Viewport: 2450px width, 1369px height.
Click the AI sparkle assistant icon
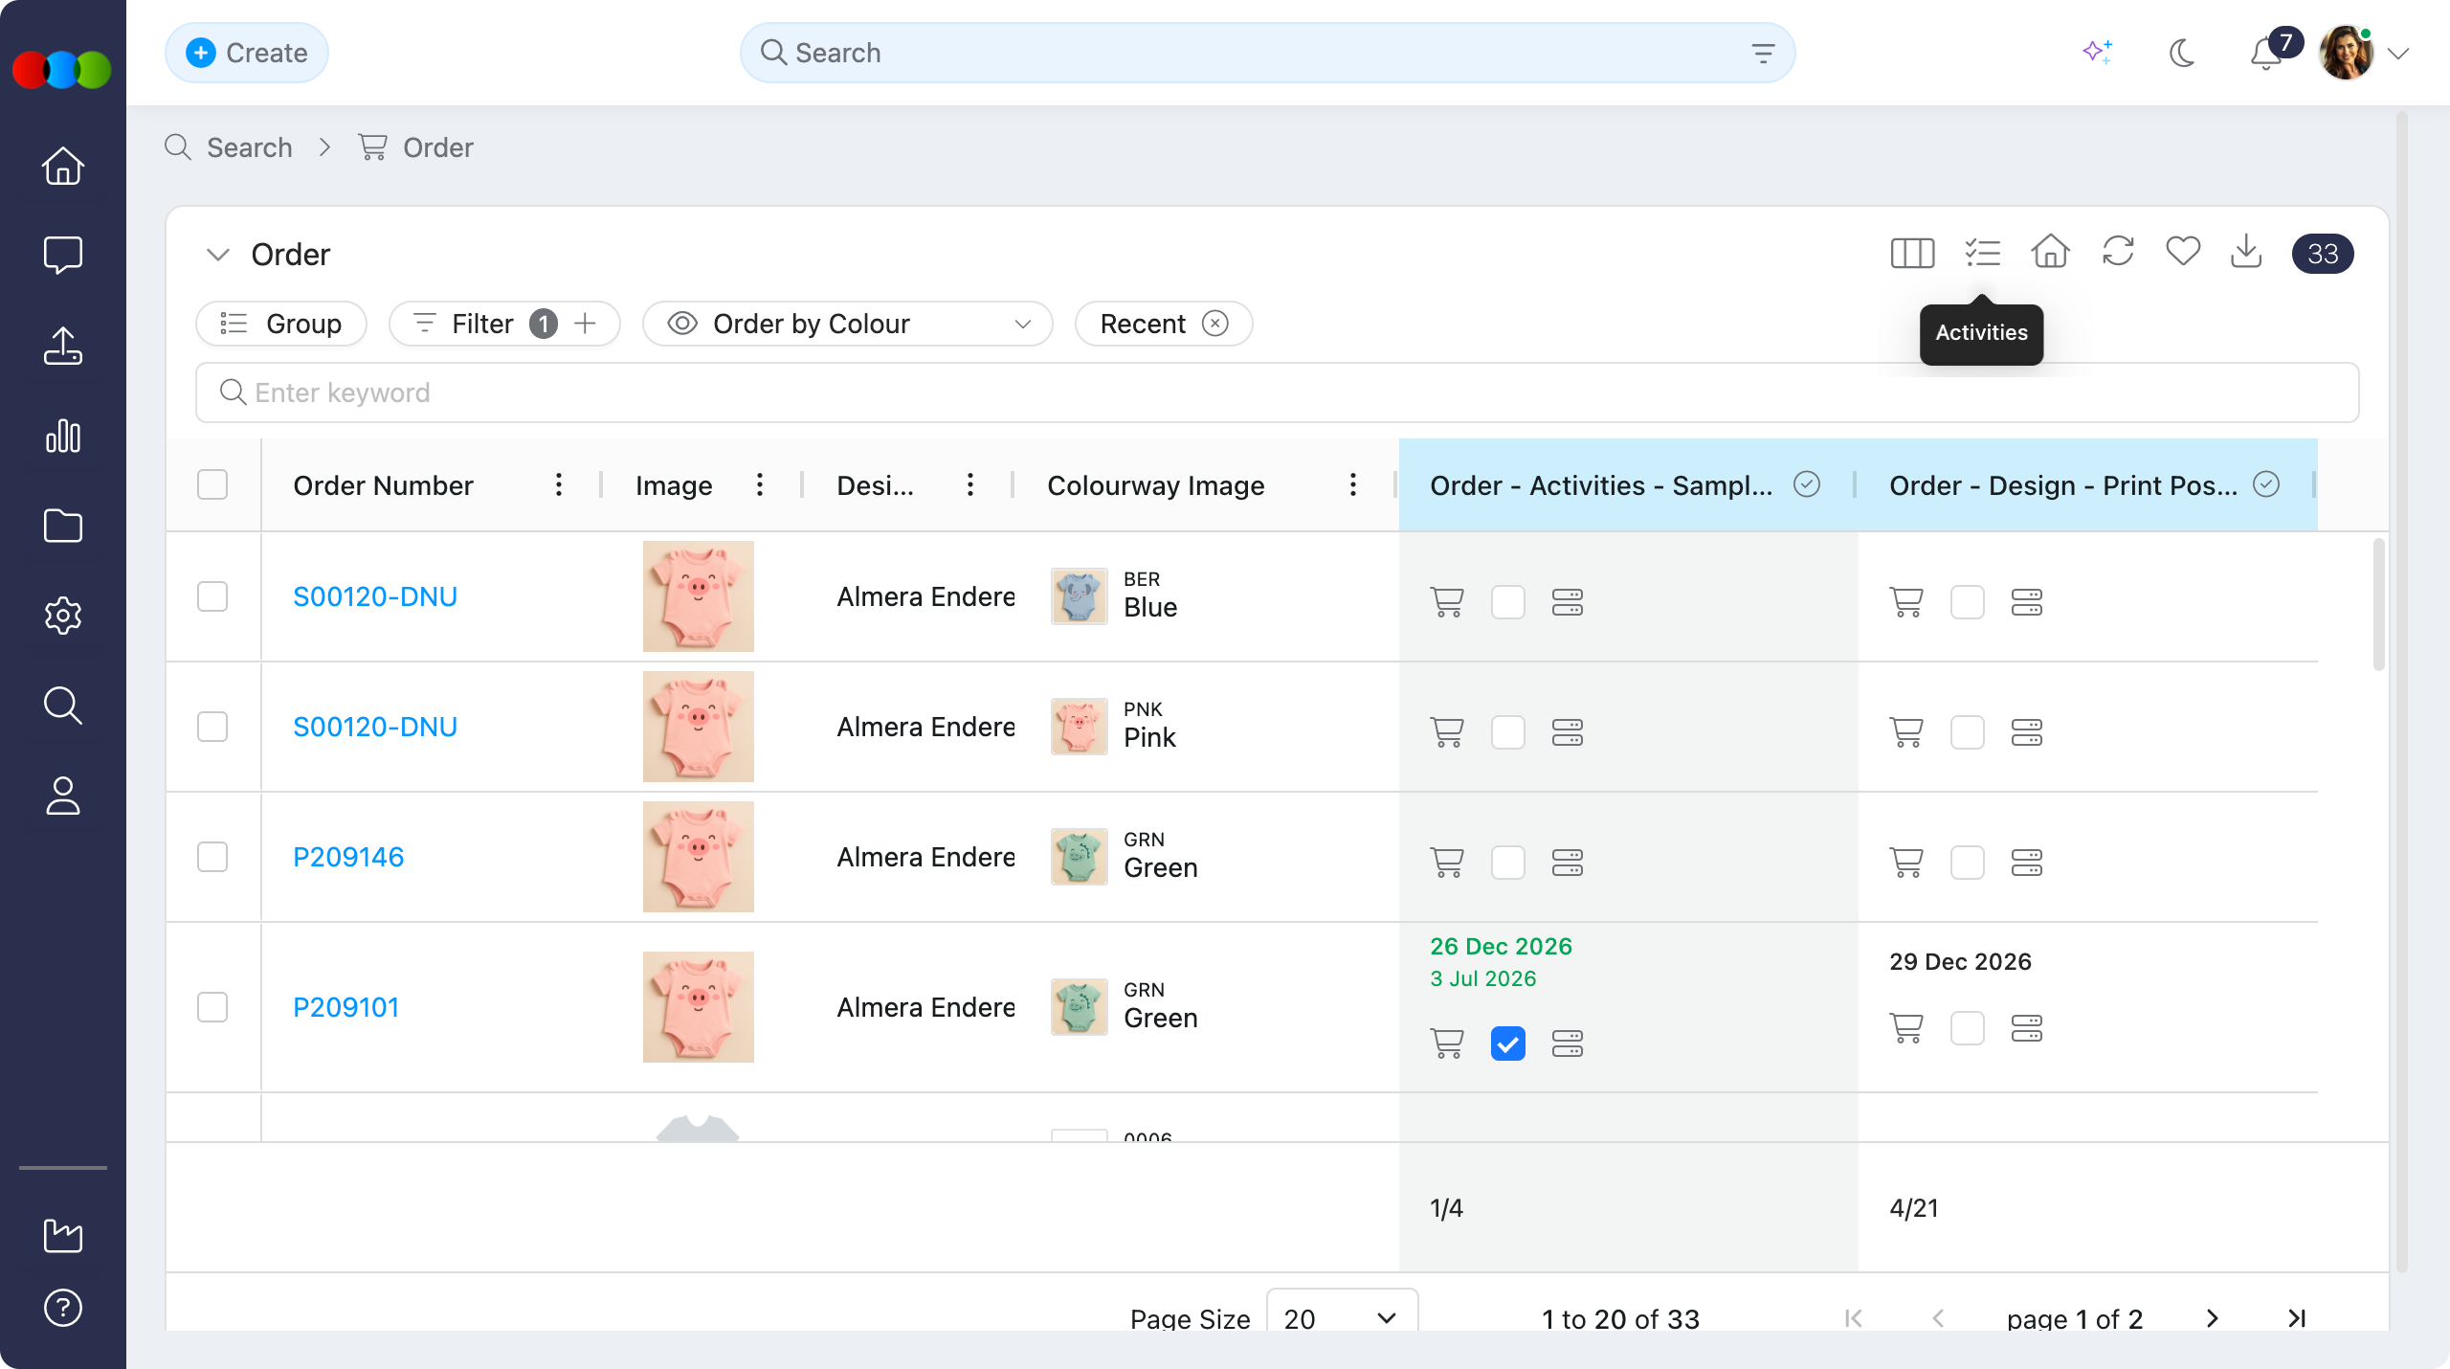click(x=2098, y=53)
